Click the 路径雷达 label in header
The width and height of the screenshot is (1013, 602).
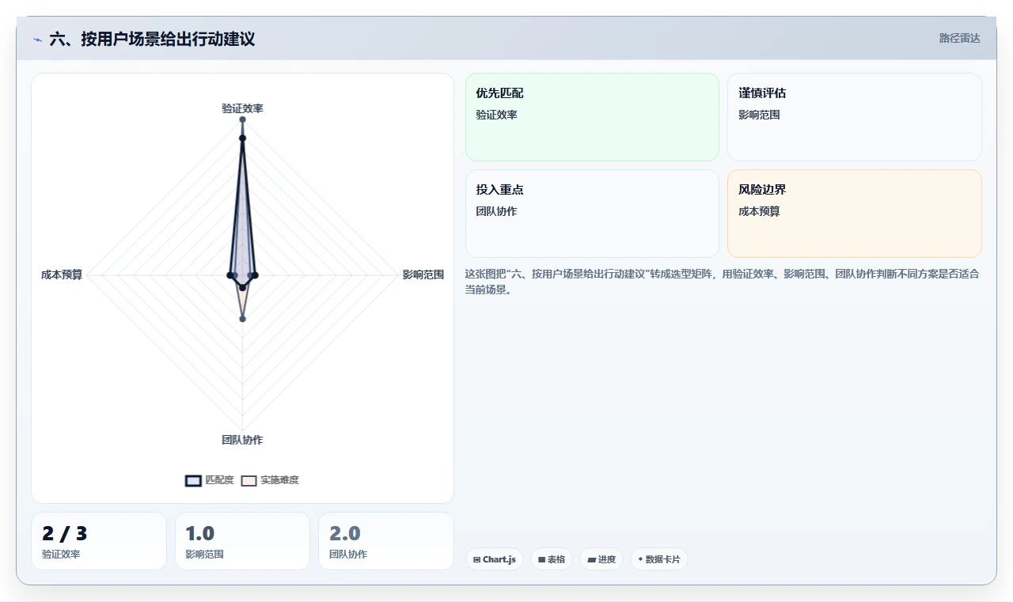pyautogui.click(x=960, y=38)
